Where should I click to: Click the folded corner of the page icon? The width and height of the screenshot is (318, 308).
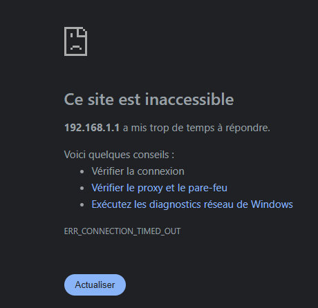(82, 32)
